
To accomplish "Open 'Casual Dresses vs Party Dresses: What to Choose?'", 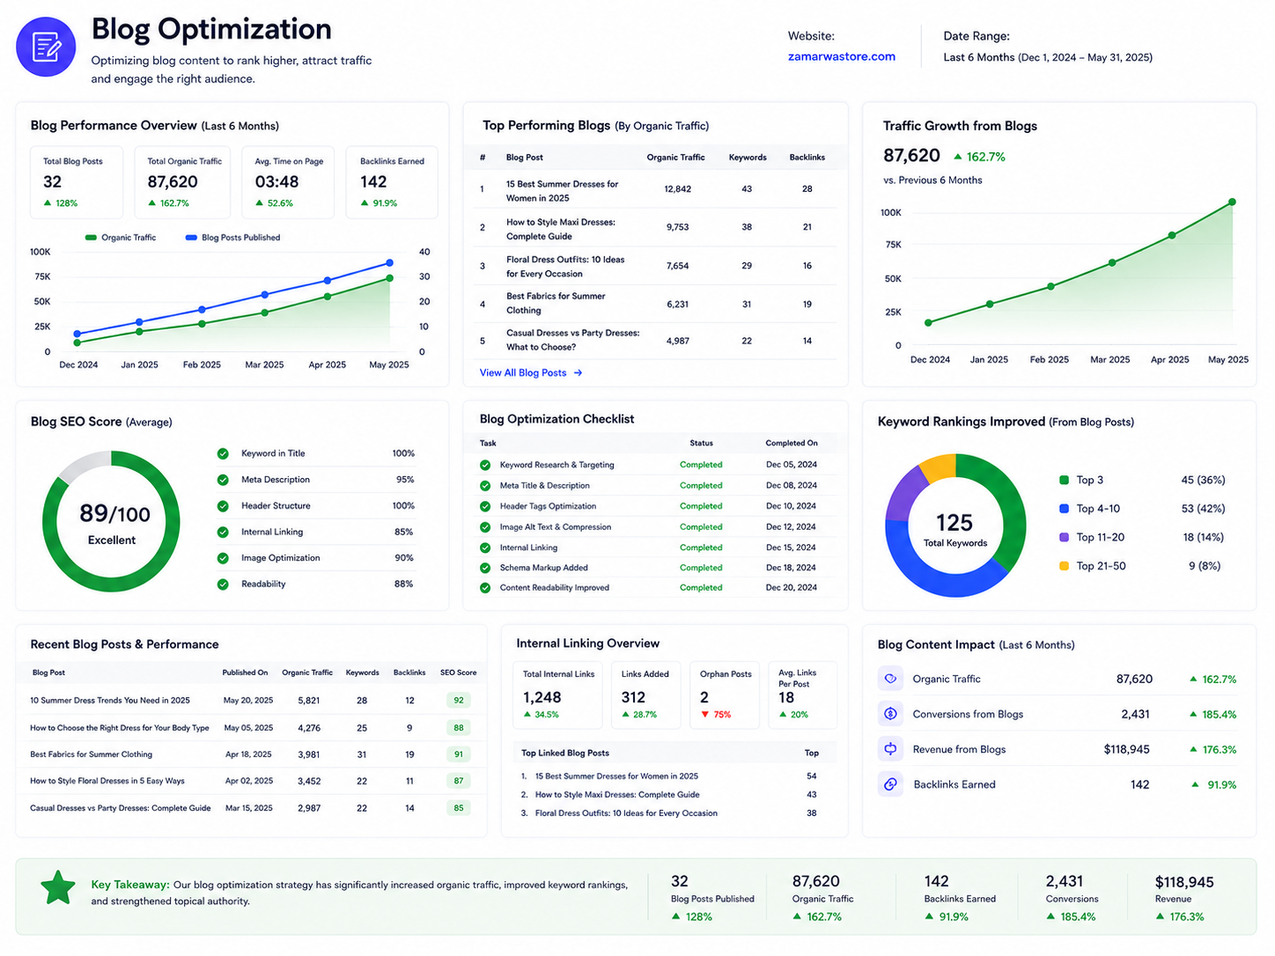I will [655, 341].
